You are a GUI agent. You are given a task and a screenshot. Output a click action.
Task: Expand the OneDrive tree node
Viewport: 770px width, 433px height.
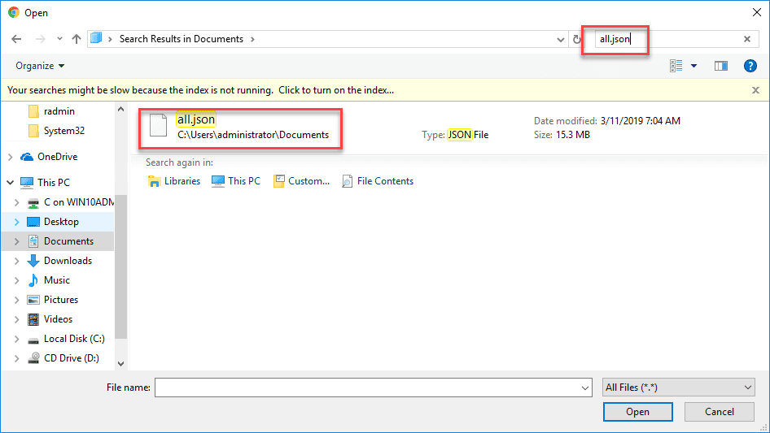pyautogui.click(x=11, y=157)
